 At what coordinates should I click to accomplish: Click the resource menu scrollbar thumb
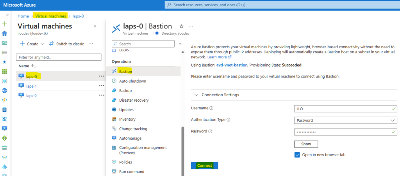(182, 151)
